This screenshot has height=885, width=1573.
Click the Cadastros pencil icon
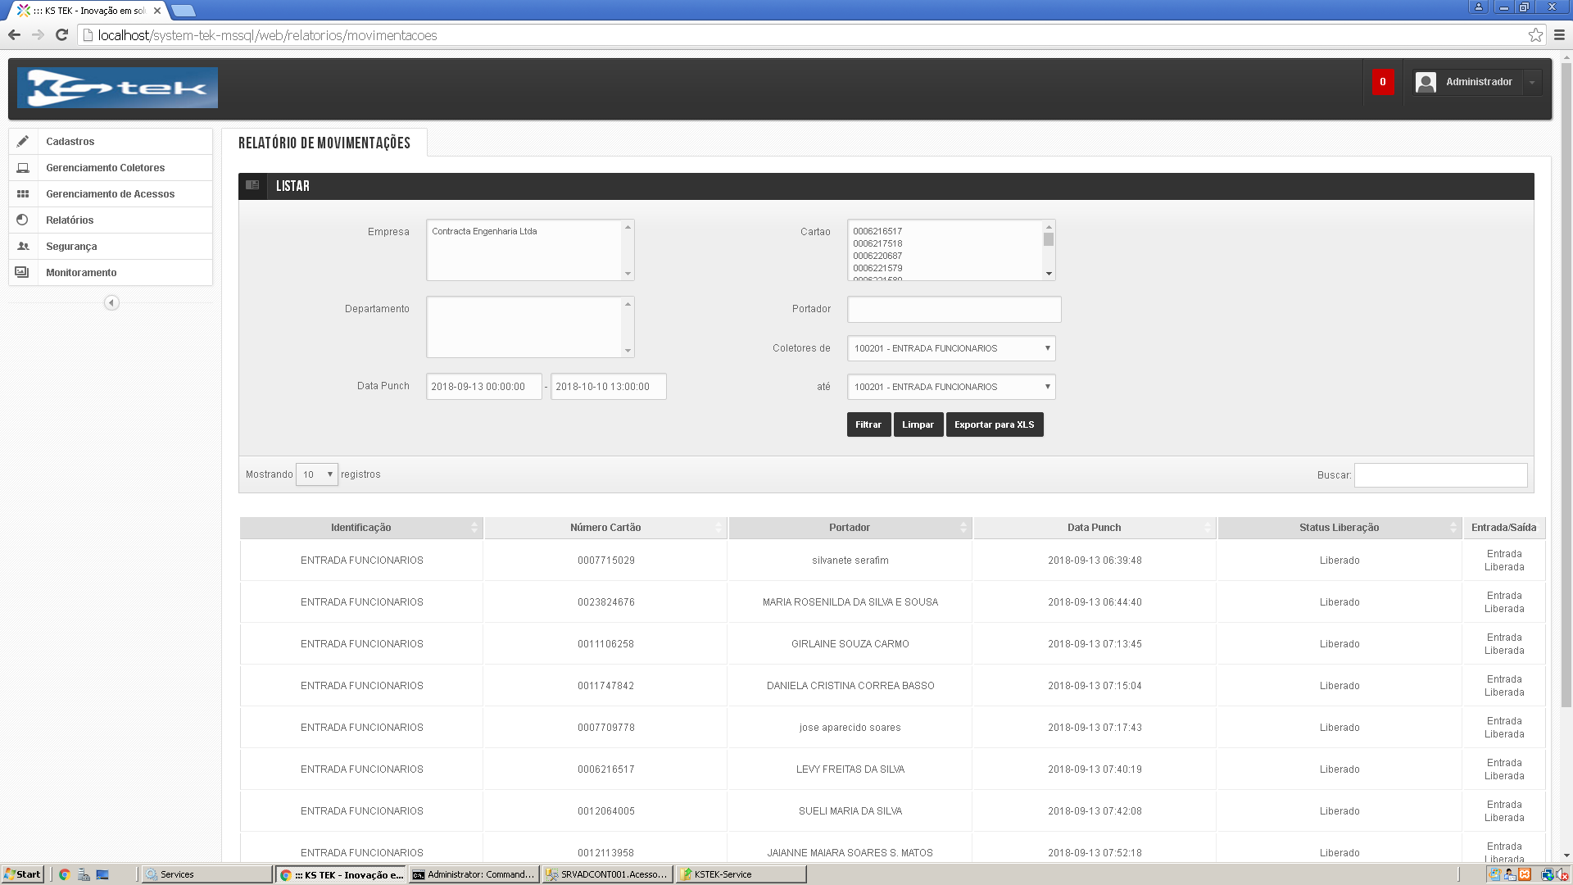23,141
